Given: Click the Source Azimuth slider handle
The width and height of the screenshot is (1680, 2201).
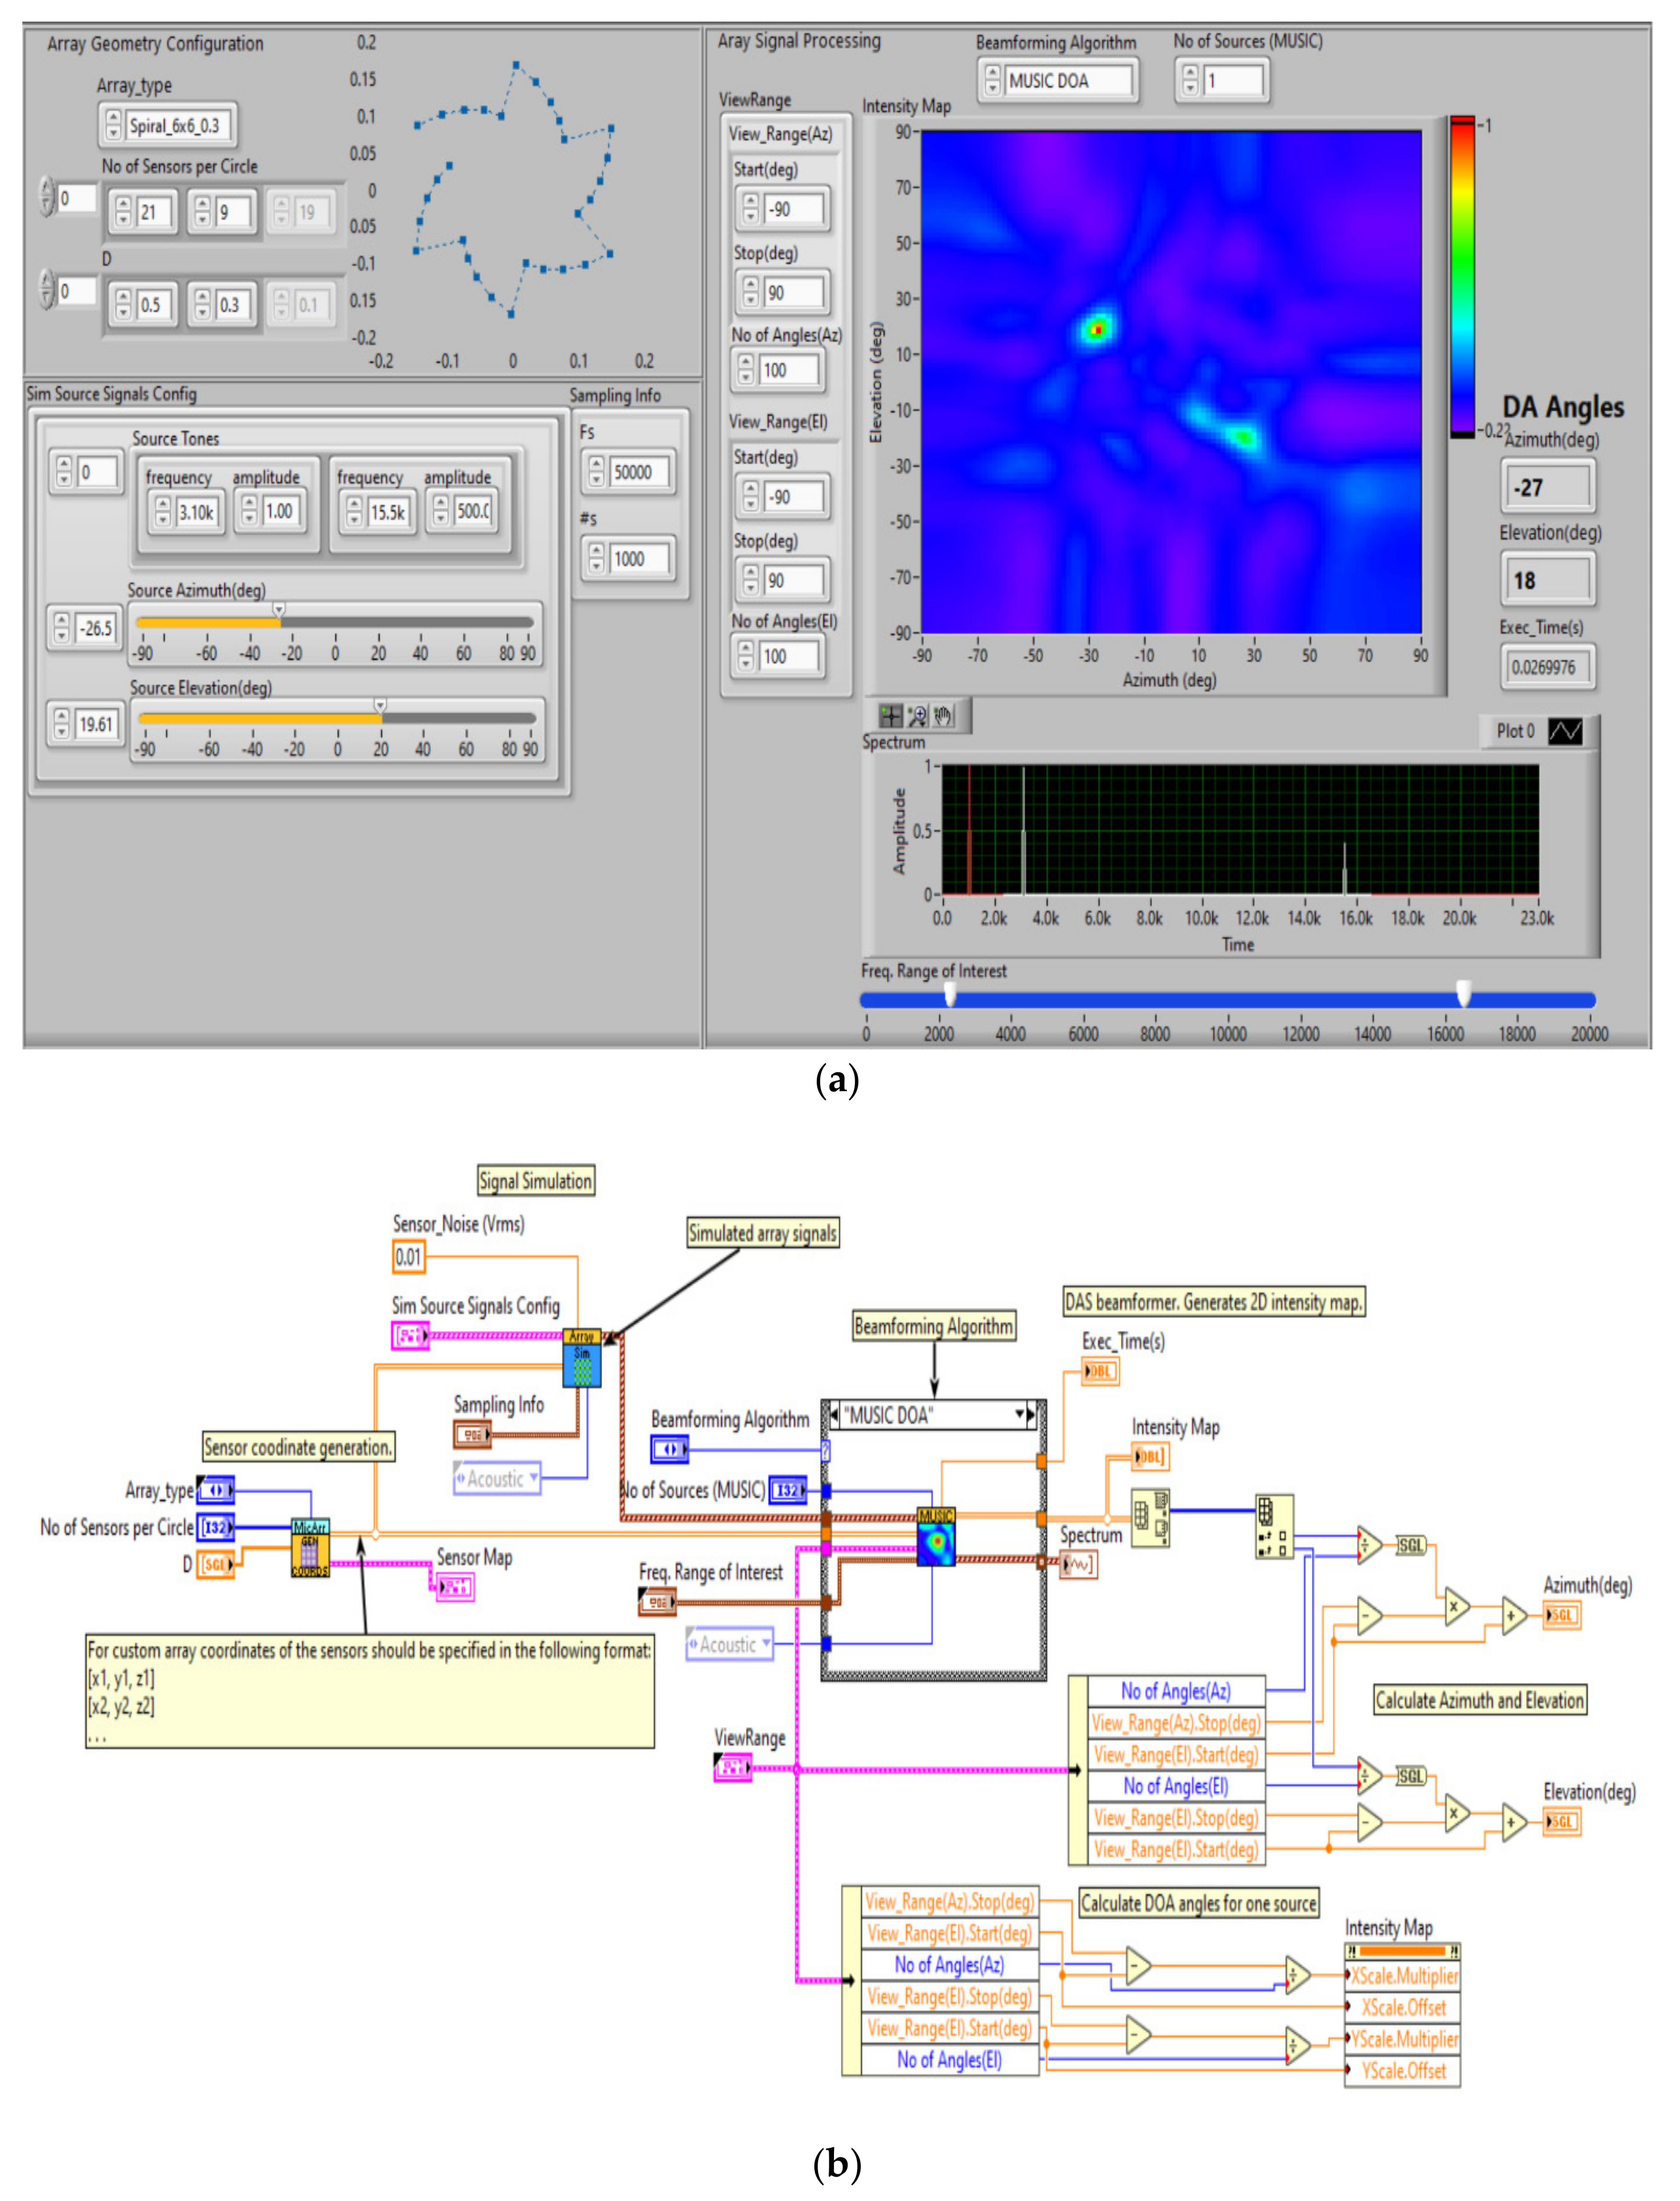Looking at the screenshot, I should coord(279,609).
